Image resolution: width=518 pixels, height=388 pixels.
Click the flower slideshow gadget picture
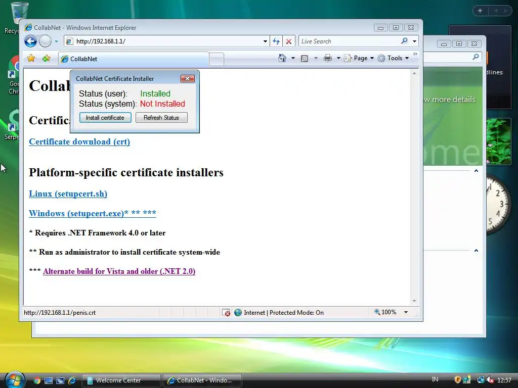point(498,141)
